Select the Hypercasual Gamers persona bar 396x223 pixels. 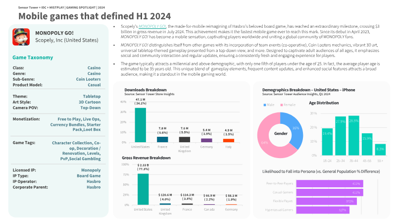click(x=323, y=210)
